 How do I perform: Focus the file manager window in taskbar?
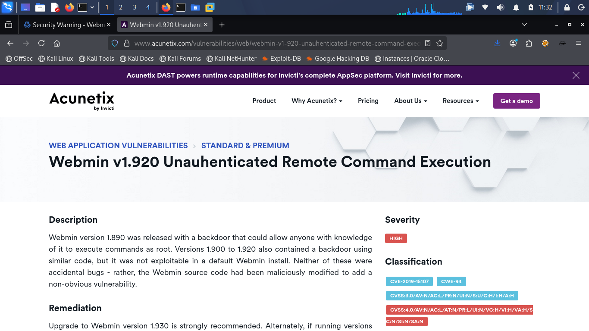pos(195,7)
